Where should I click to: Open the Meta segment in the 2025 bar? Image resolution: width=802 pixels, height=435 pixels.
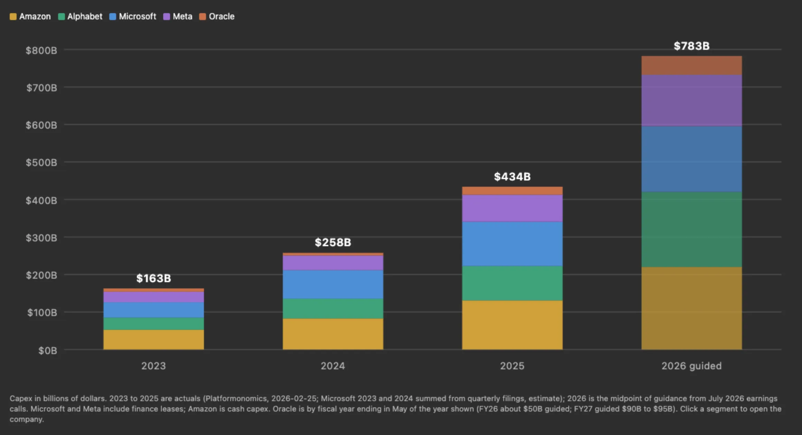[x=512, y=209]
